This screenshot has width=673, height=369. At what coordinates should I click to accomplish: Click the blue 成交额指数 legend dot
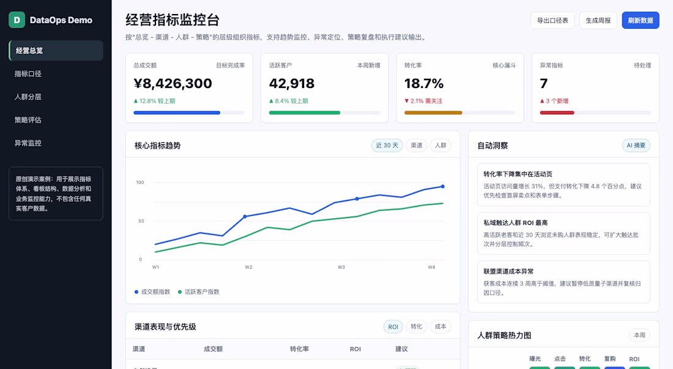[x=136, y=292]
